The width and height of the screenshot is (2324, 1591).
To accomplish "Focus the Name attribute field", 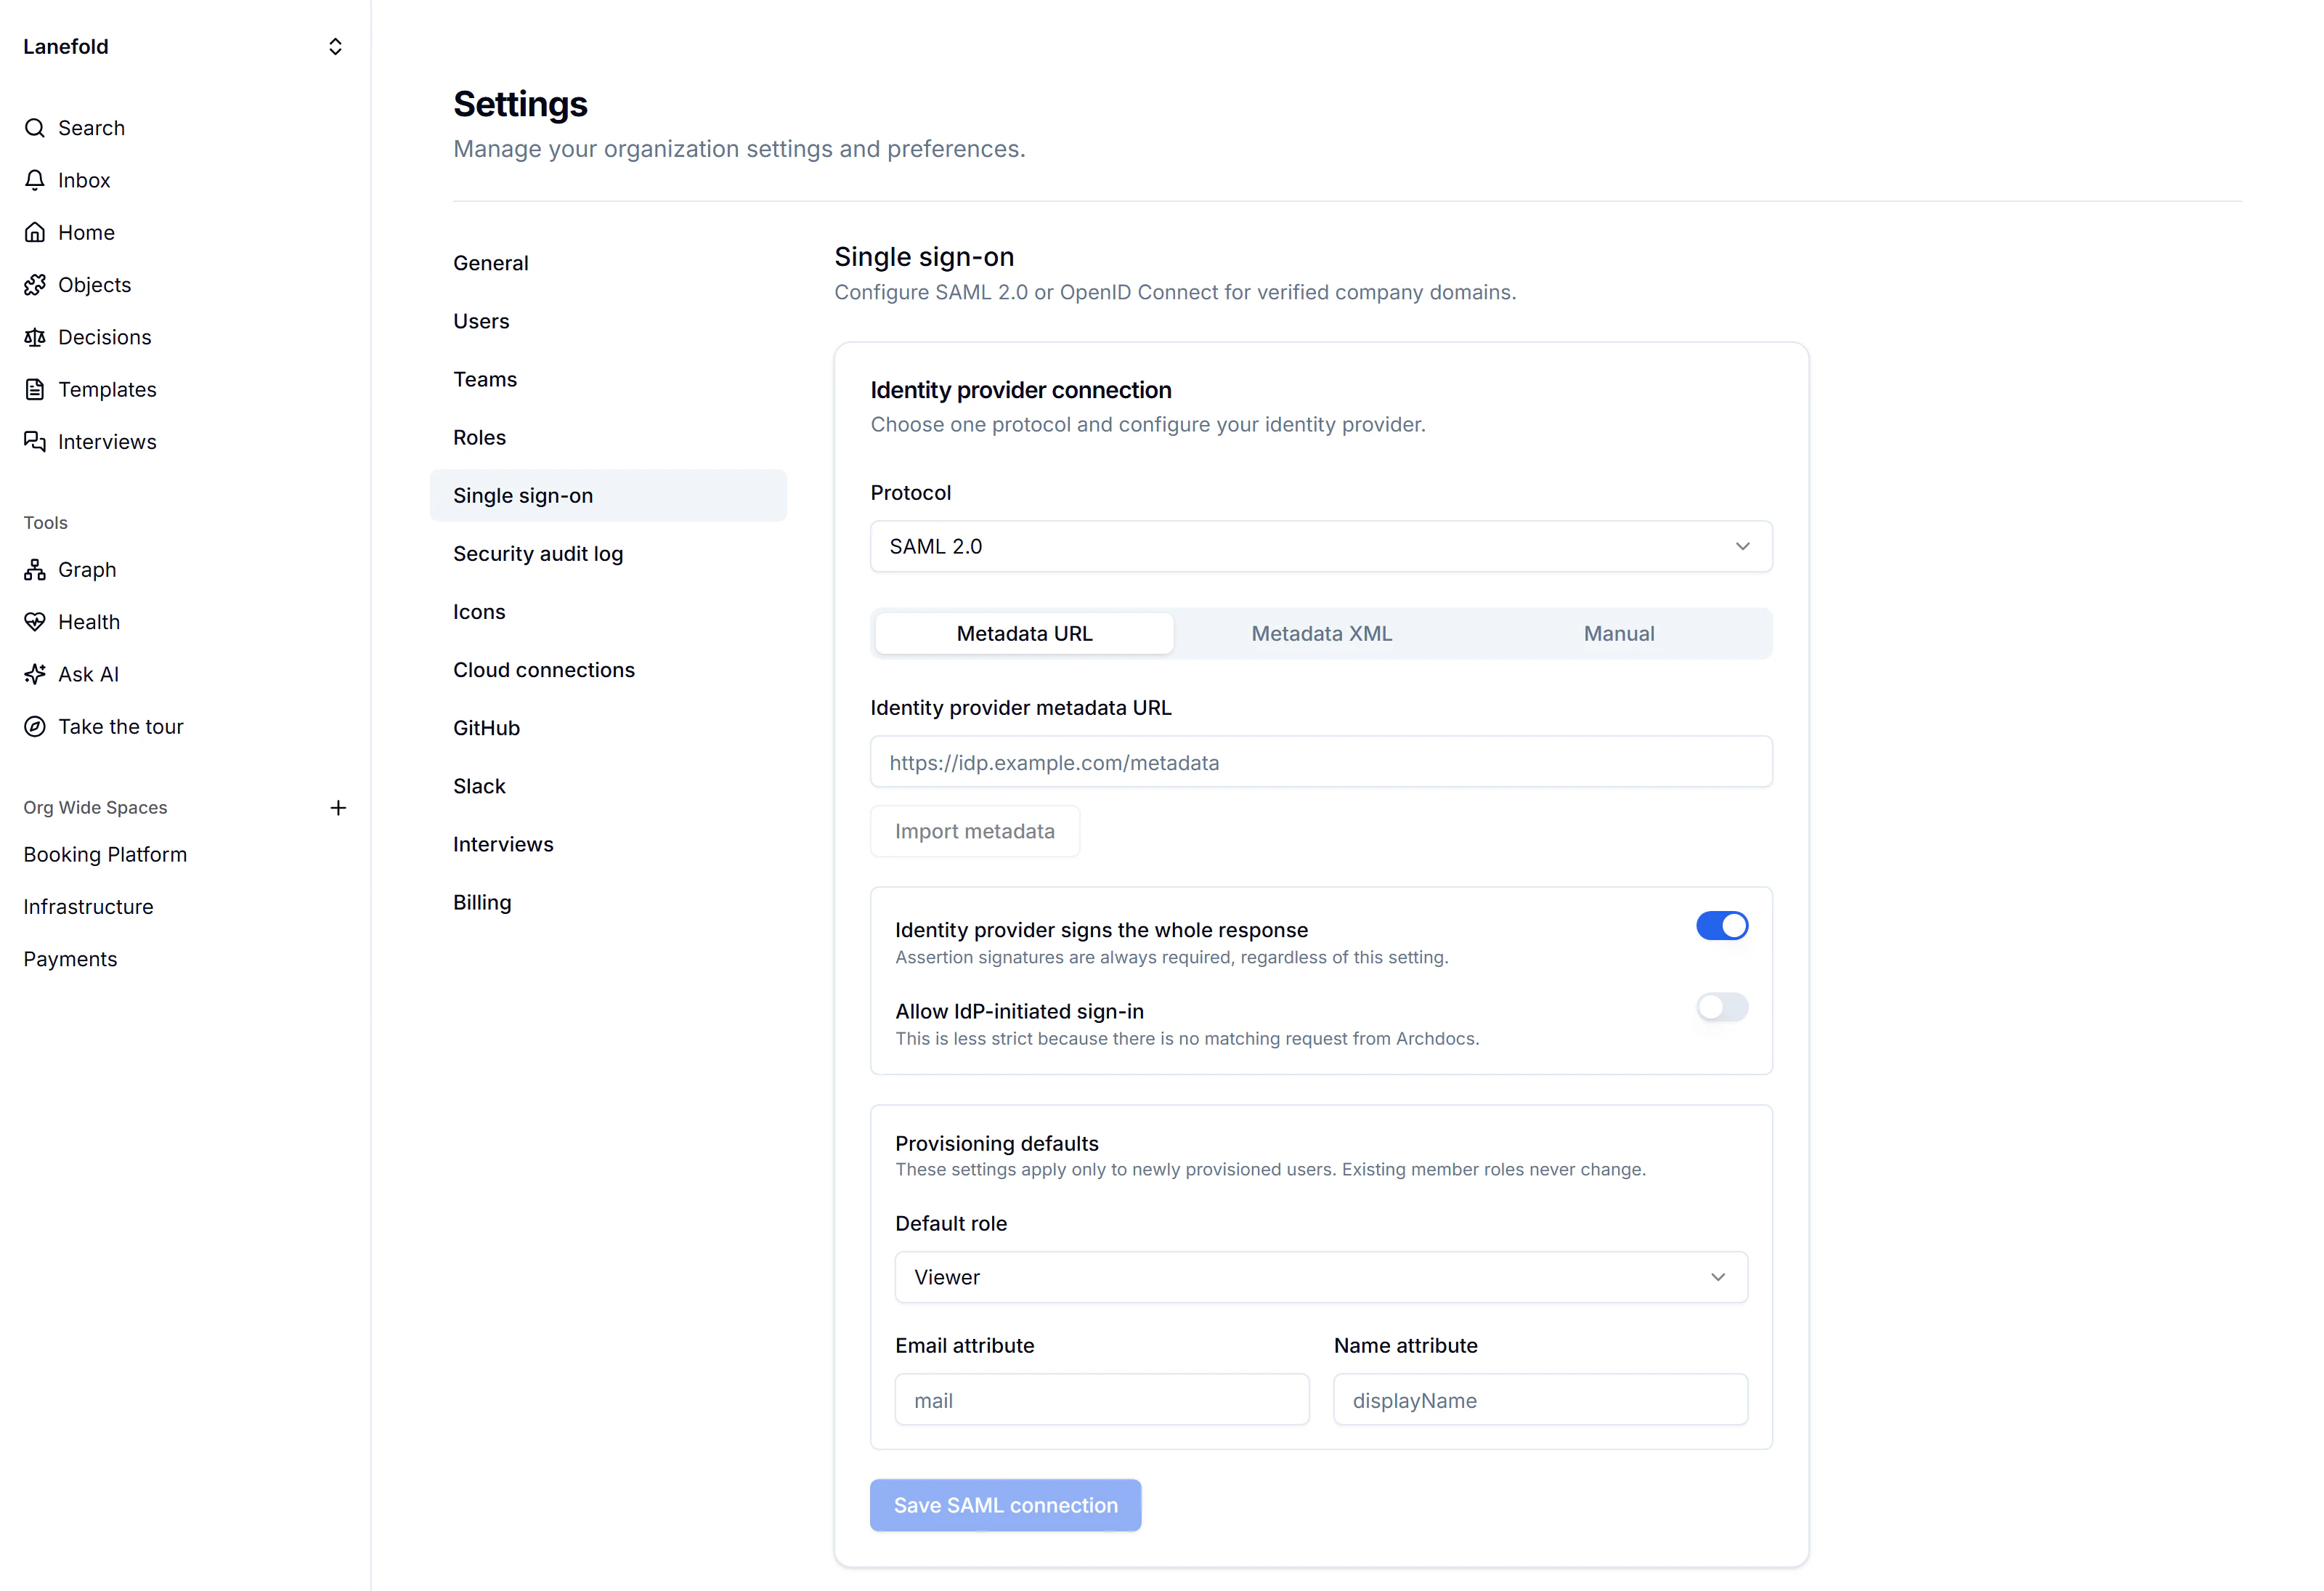I will coord(1540,1400).
